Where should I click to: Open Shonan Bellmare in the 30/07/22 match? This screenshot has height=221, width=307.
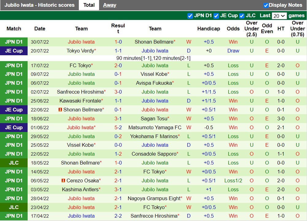click(154, 42)
